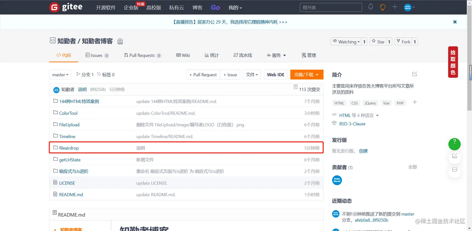472x231 pixels.
Task: Click the floating feedback comment icon
Action: point(454,170)
